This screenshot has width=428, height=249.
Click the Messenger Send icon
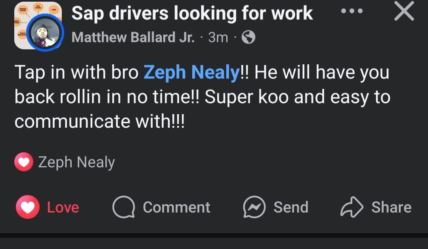tap(254, 208)
